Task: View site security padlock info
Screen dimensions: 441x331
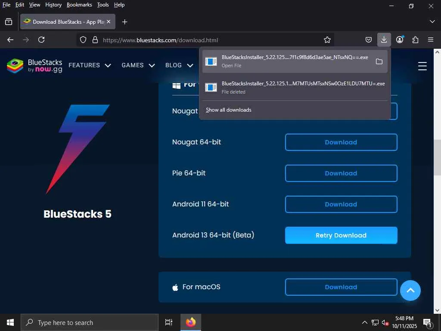Action: [x=95, y=40]
